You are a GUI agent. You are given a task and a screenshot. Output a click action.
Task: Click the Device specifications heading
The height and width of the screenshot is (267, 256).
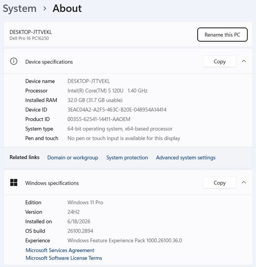[x=49, y=62]
